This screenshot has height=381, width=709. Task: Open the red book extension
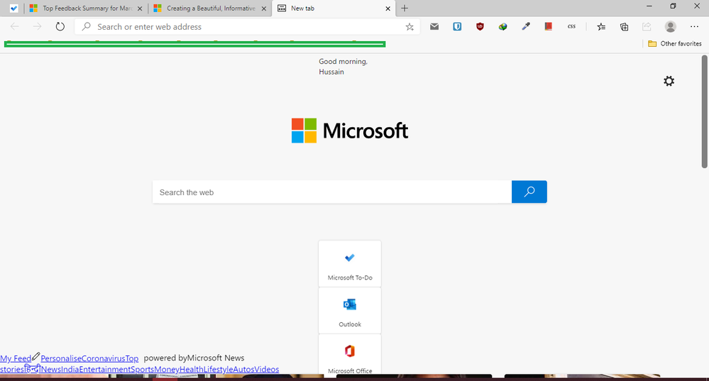[548, 27]
